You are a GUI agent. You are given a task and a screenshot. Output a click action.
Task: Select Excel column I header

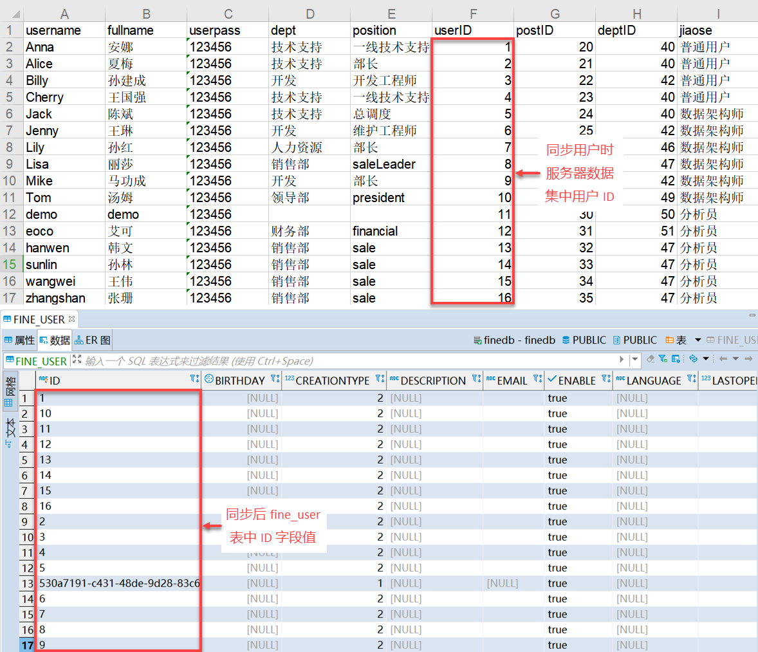[718, 14]
